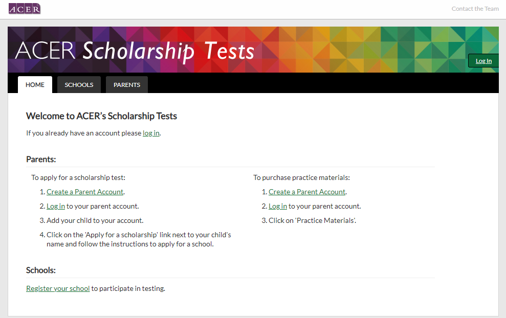Click the Schools: section heading
The height and width of the screenshot is (318, 506).
pyautogui.click(x=40, y=270)
